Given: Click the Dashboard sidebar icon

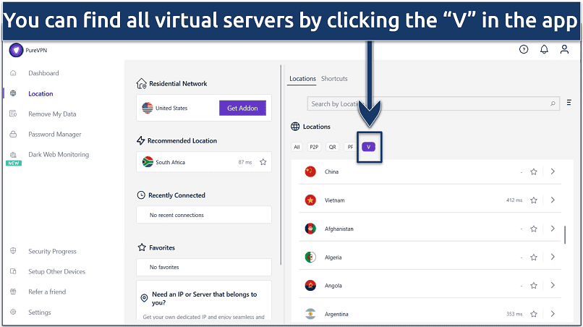Looking at the screenshot, I should [x=14, y=73].
